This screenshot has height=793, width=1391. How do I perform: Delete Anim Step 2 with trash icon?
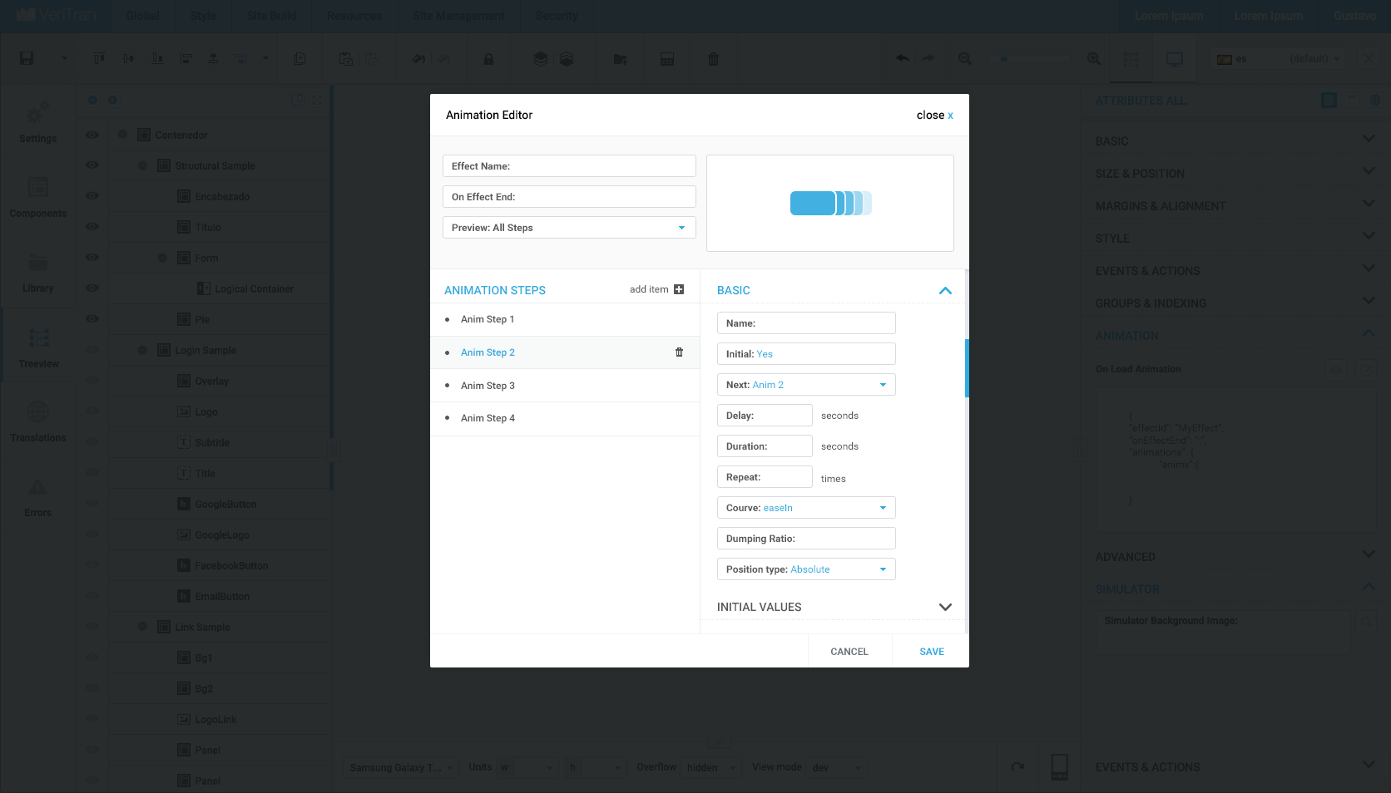pyautogui.click(x=679, y=352)
